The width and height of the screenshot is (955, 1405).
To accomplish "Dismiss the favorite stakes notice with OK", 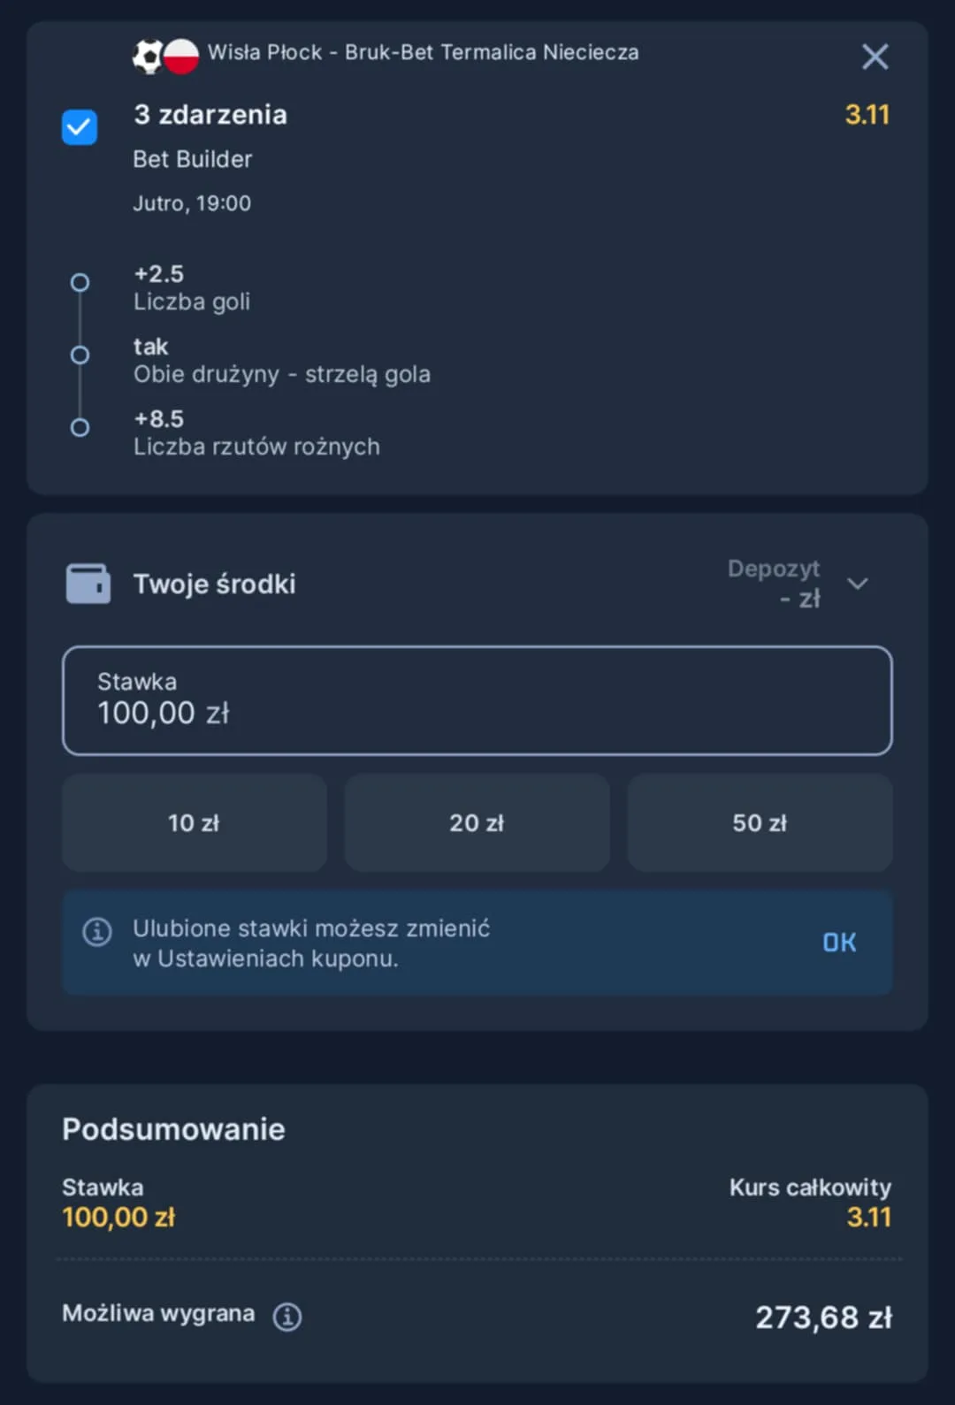I will (839, 943).
